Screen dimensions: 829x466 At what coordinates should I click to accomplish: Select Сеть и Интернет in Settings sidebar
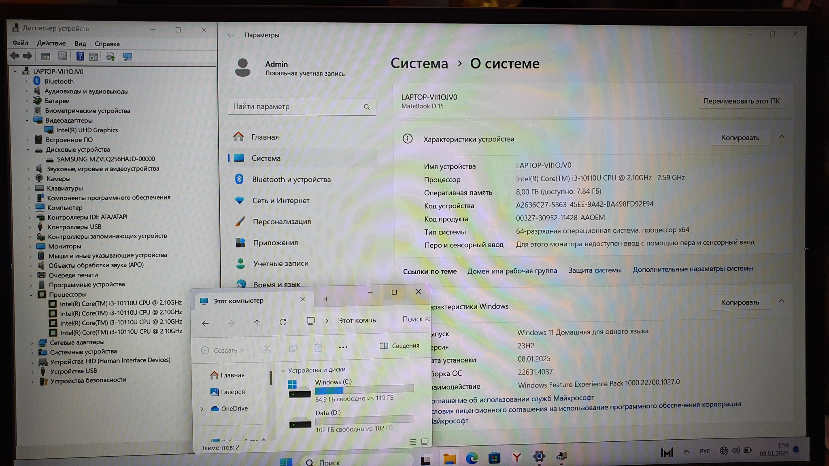[281, 201]
